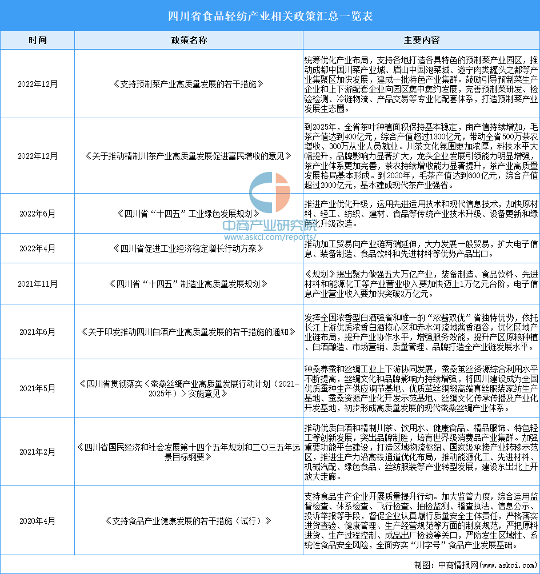Click 2022年12月 date in the 预制菜 policy row

pos(37,84)
